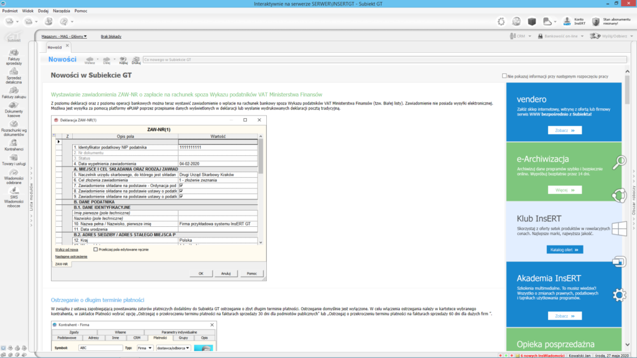Click the Brak blokady link
Viewport: 637px width, 358px height.
point(111,37)
